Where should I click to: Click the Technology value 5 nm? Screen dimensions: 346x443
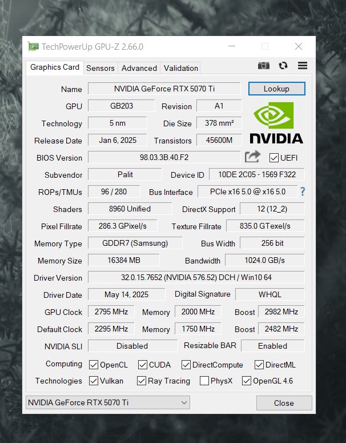118,123
